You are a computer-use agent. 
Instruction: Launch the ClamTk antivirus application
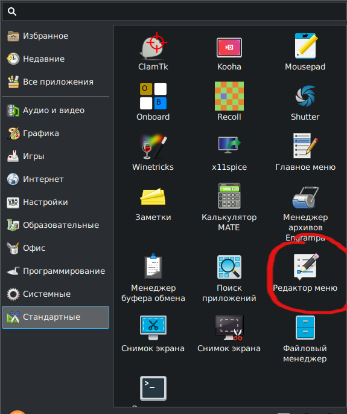153,51
